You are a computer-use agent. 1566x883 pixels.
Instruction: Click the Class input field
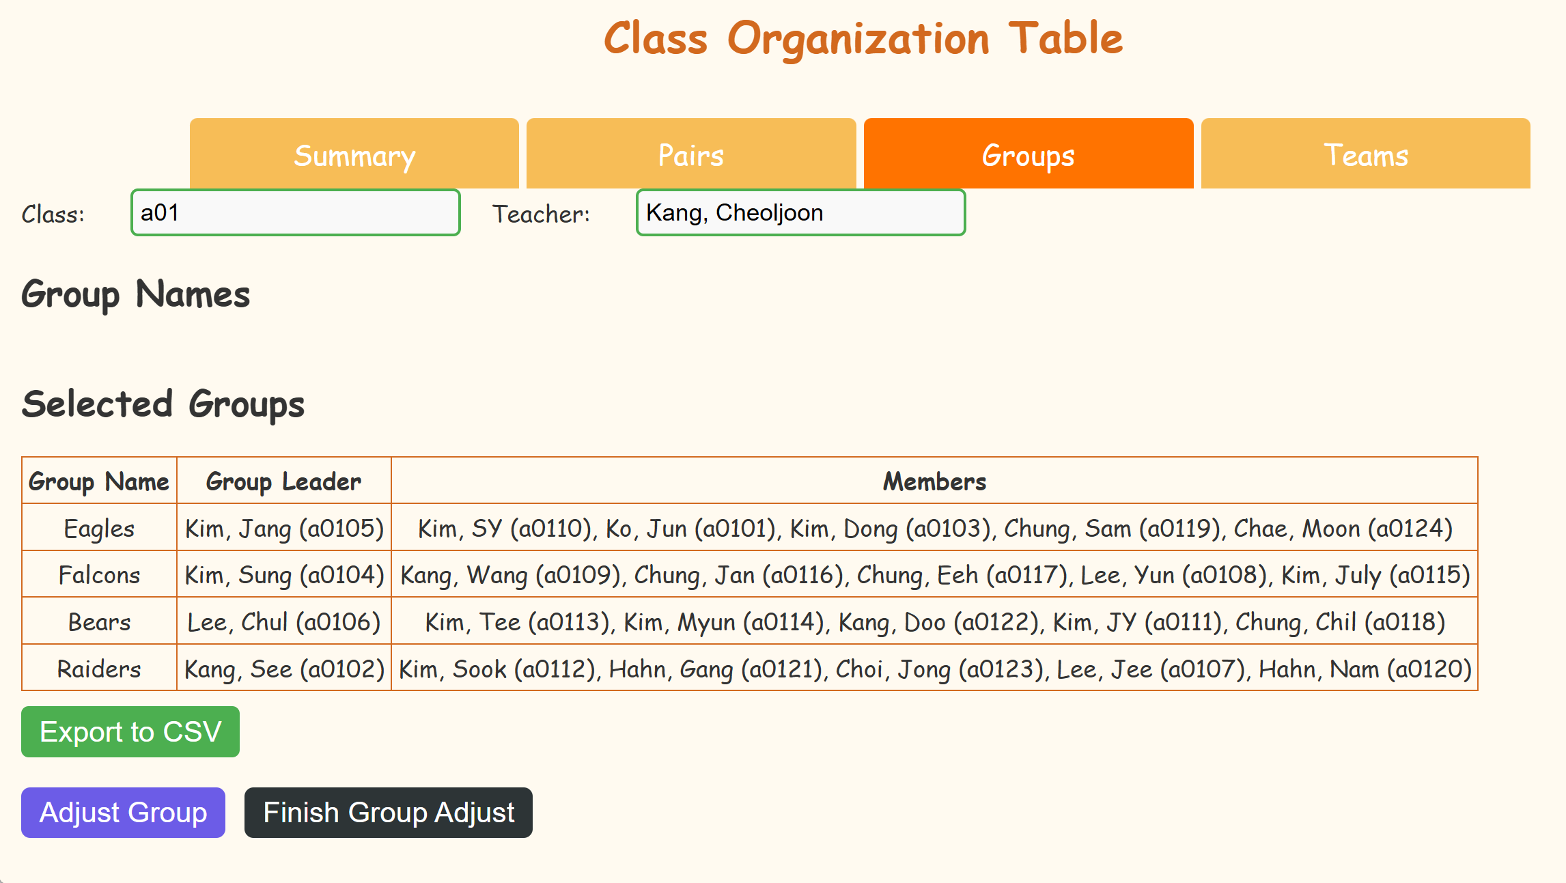[295, 213]
